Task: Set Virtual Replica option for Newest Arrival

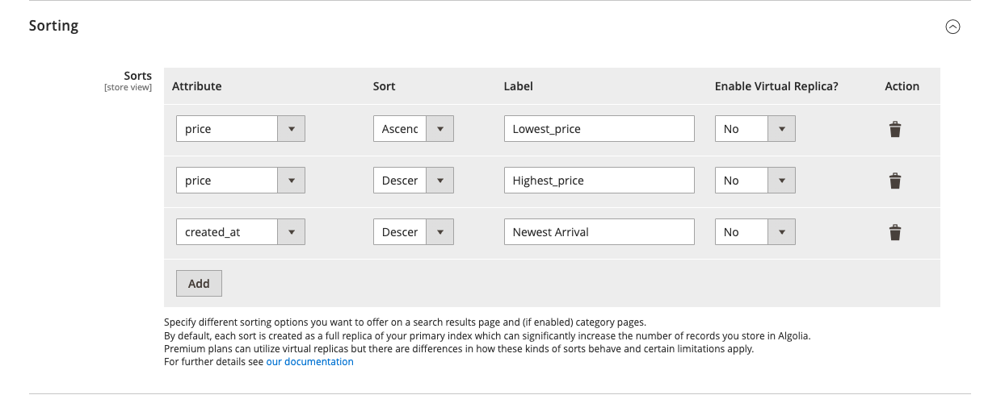Action: pos(755,232)
